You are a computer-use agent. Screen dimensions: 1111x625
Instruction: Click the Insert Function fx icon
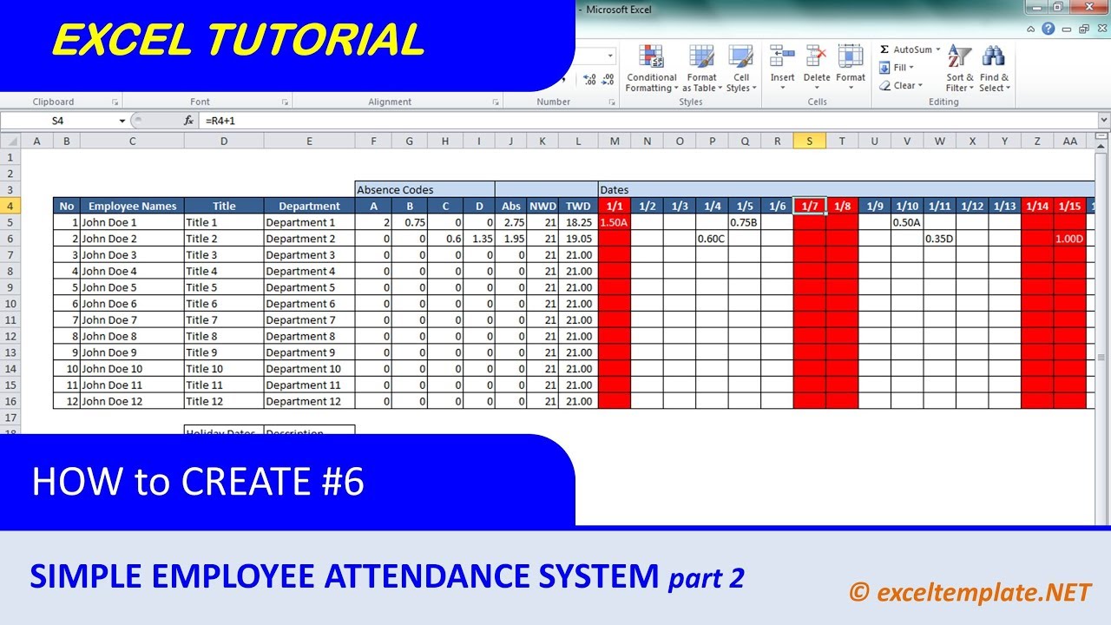pyautogui.click(x=188, y=121)
